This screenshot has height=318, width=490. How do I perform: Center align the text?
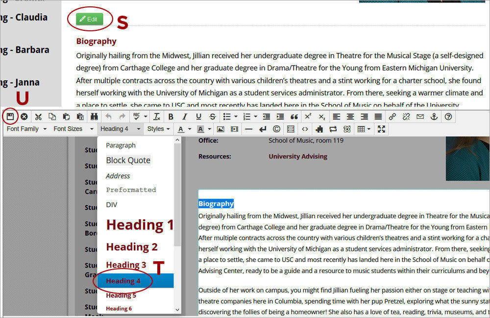[350, 117]
